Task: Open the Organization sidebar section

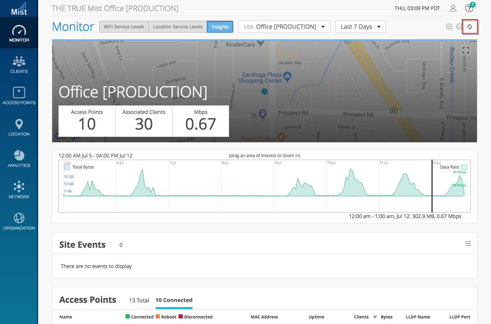Action: 19,221
